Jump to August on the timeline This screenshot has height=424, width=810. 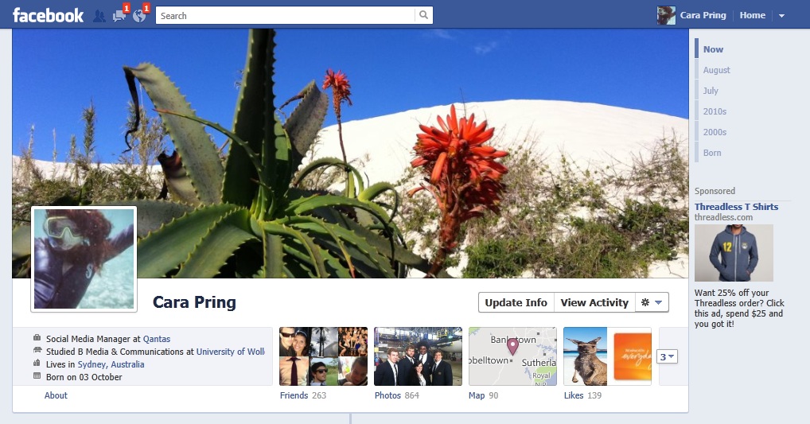click(716, 70)
